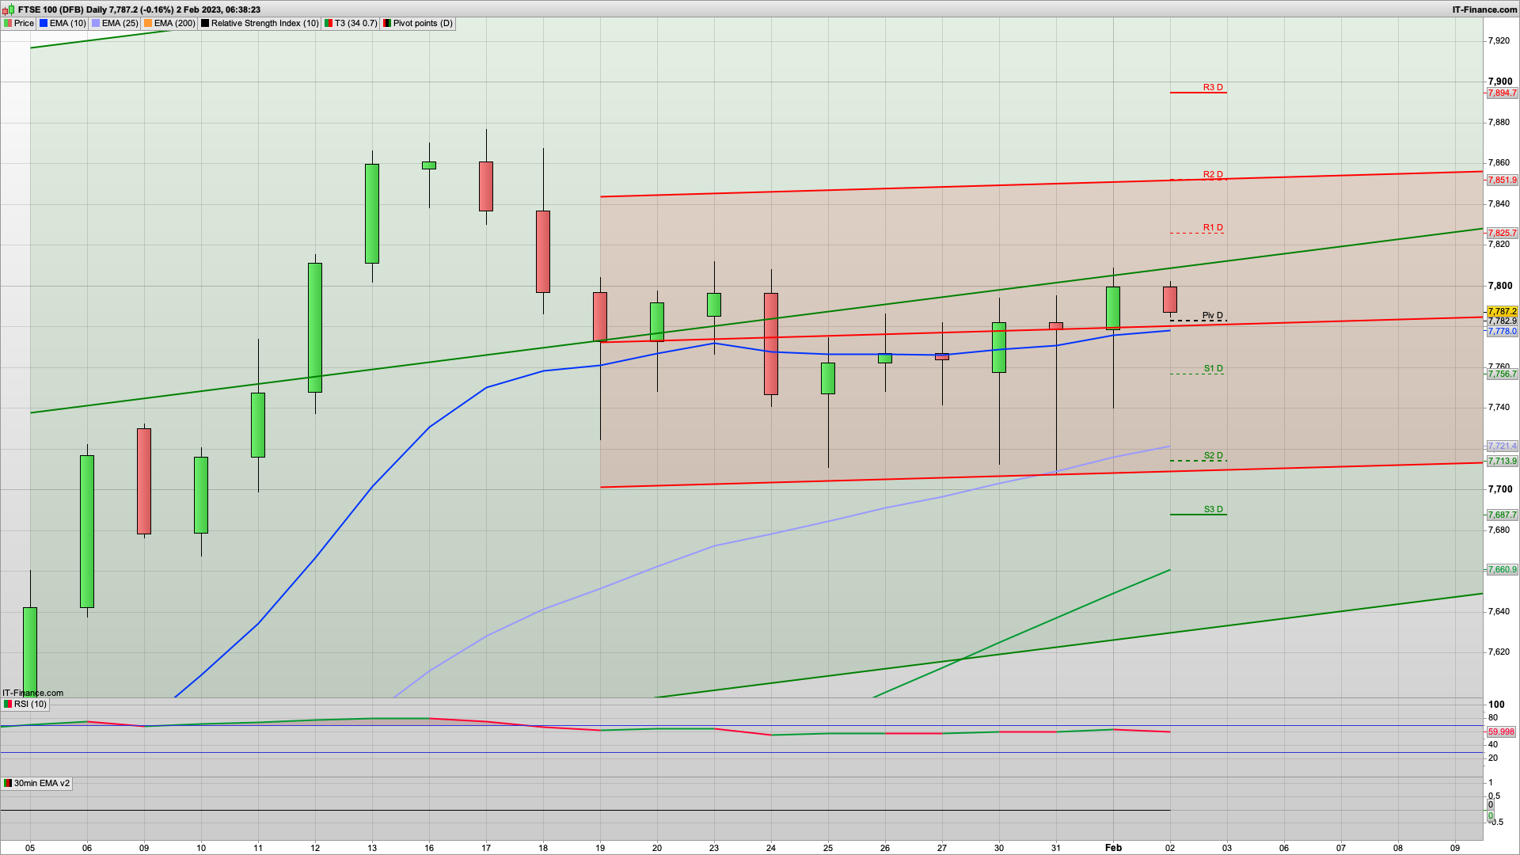Click the IT-Finance.com watermark above RSI panel
The width and height of the screenshot is (1520, 855).
pos(32,693)
